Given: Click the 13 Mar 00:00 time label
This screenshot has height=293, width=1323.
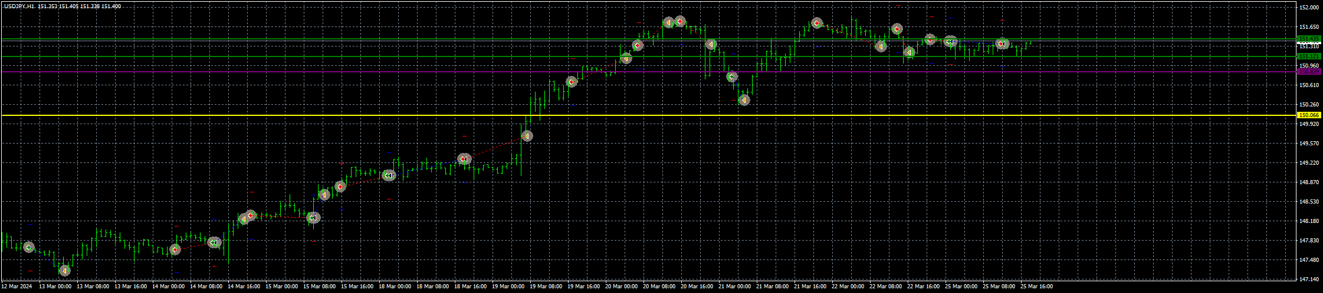Looking at the screenshot, I should click(x=55, y=287).
